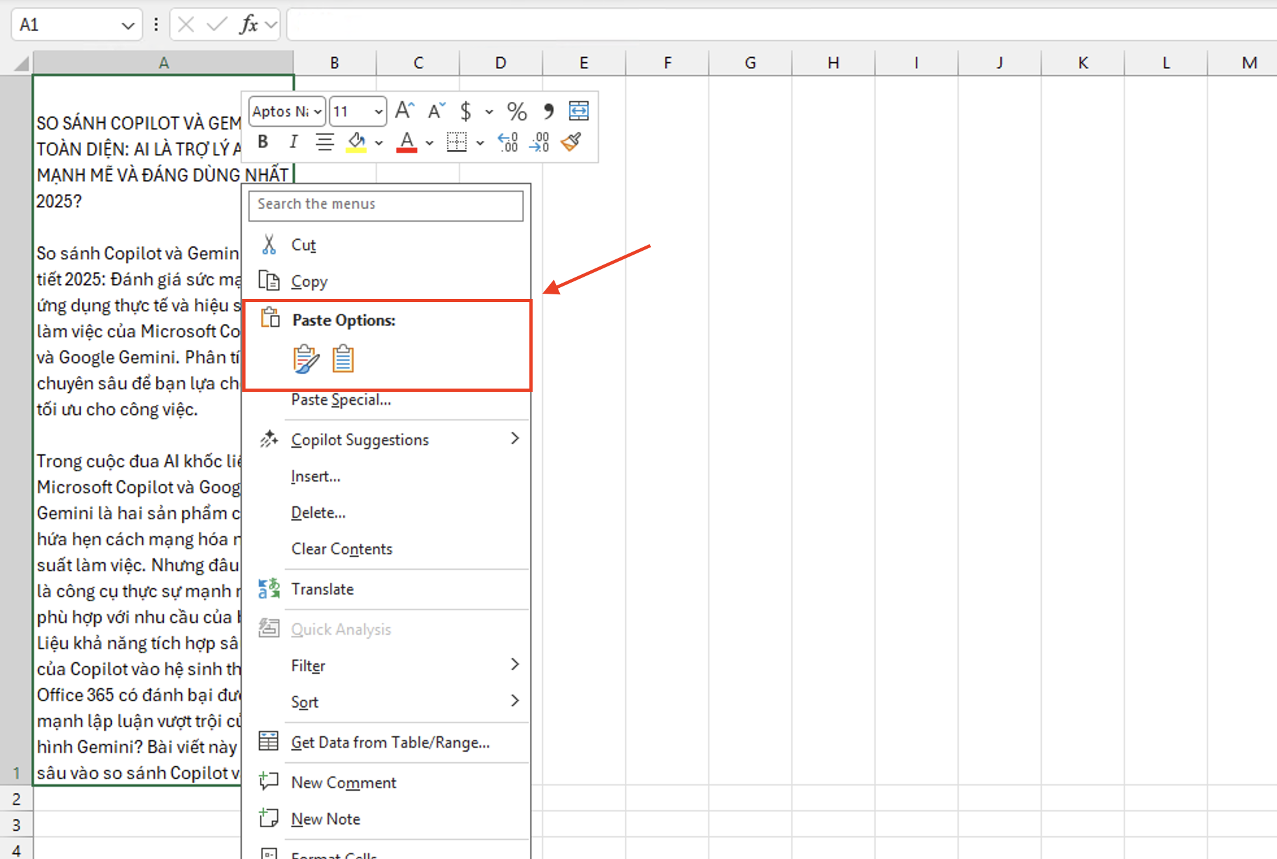Click the Comma Style icon
Image resolution: width=1277 pixels, height=859 pixels.
[548, 111]
